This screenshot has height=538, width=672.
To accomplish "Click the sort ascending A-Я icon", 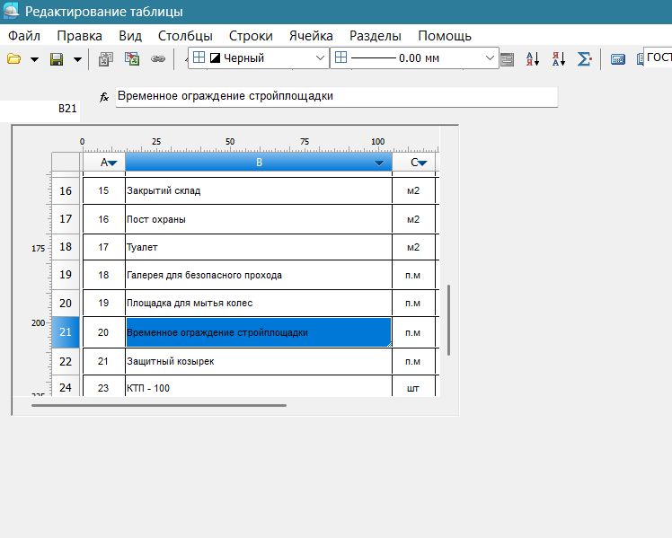I will point(533,59).
